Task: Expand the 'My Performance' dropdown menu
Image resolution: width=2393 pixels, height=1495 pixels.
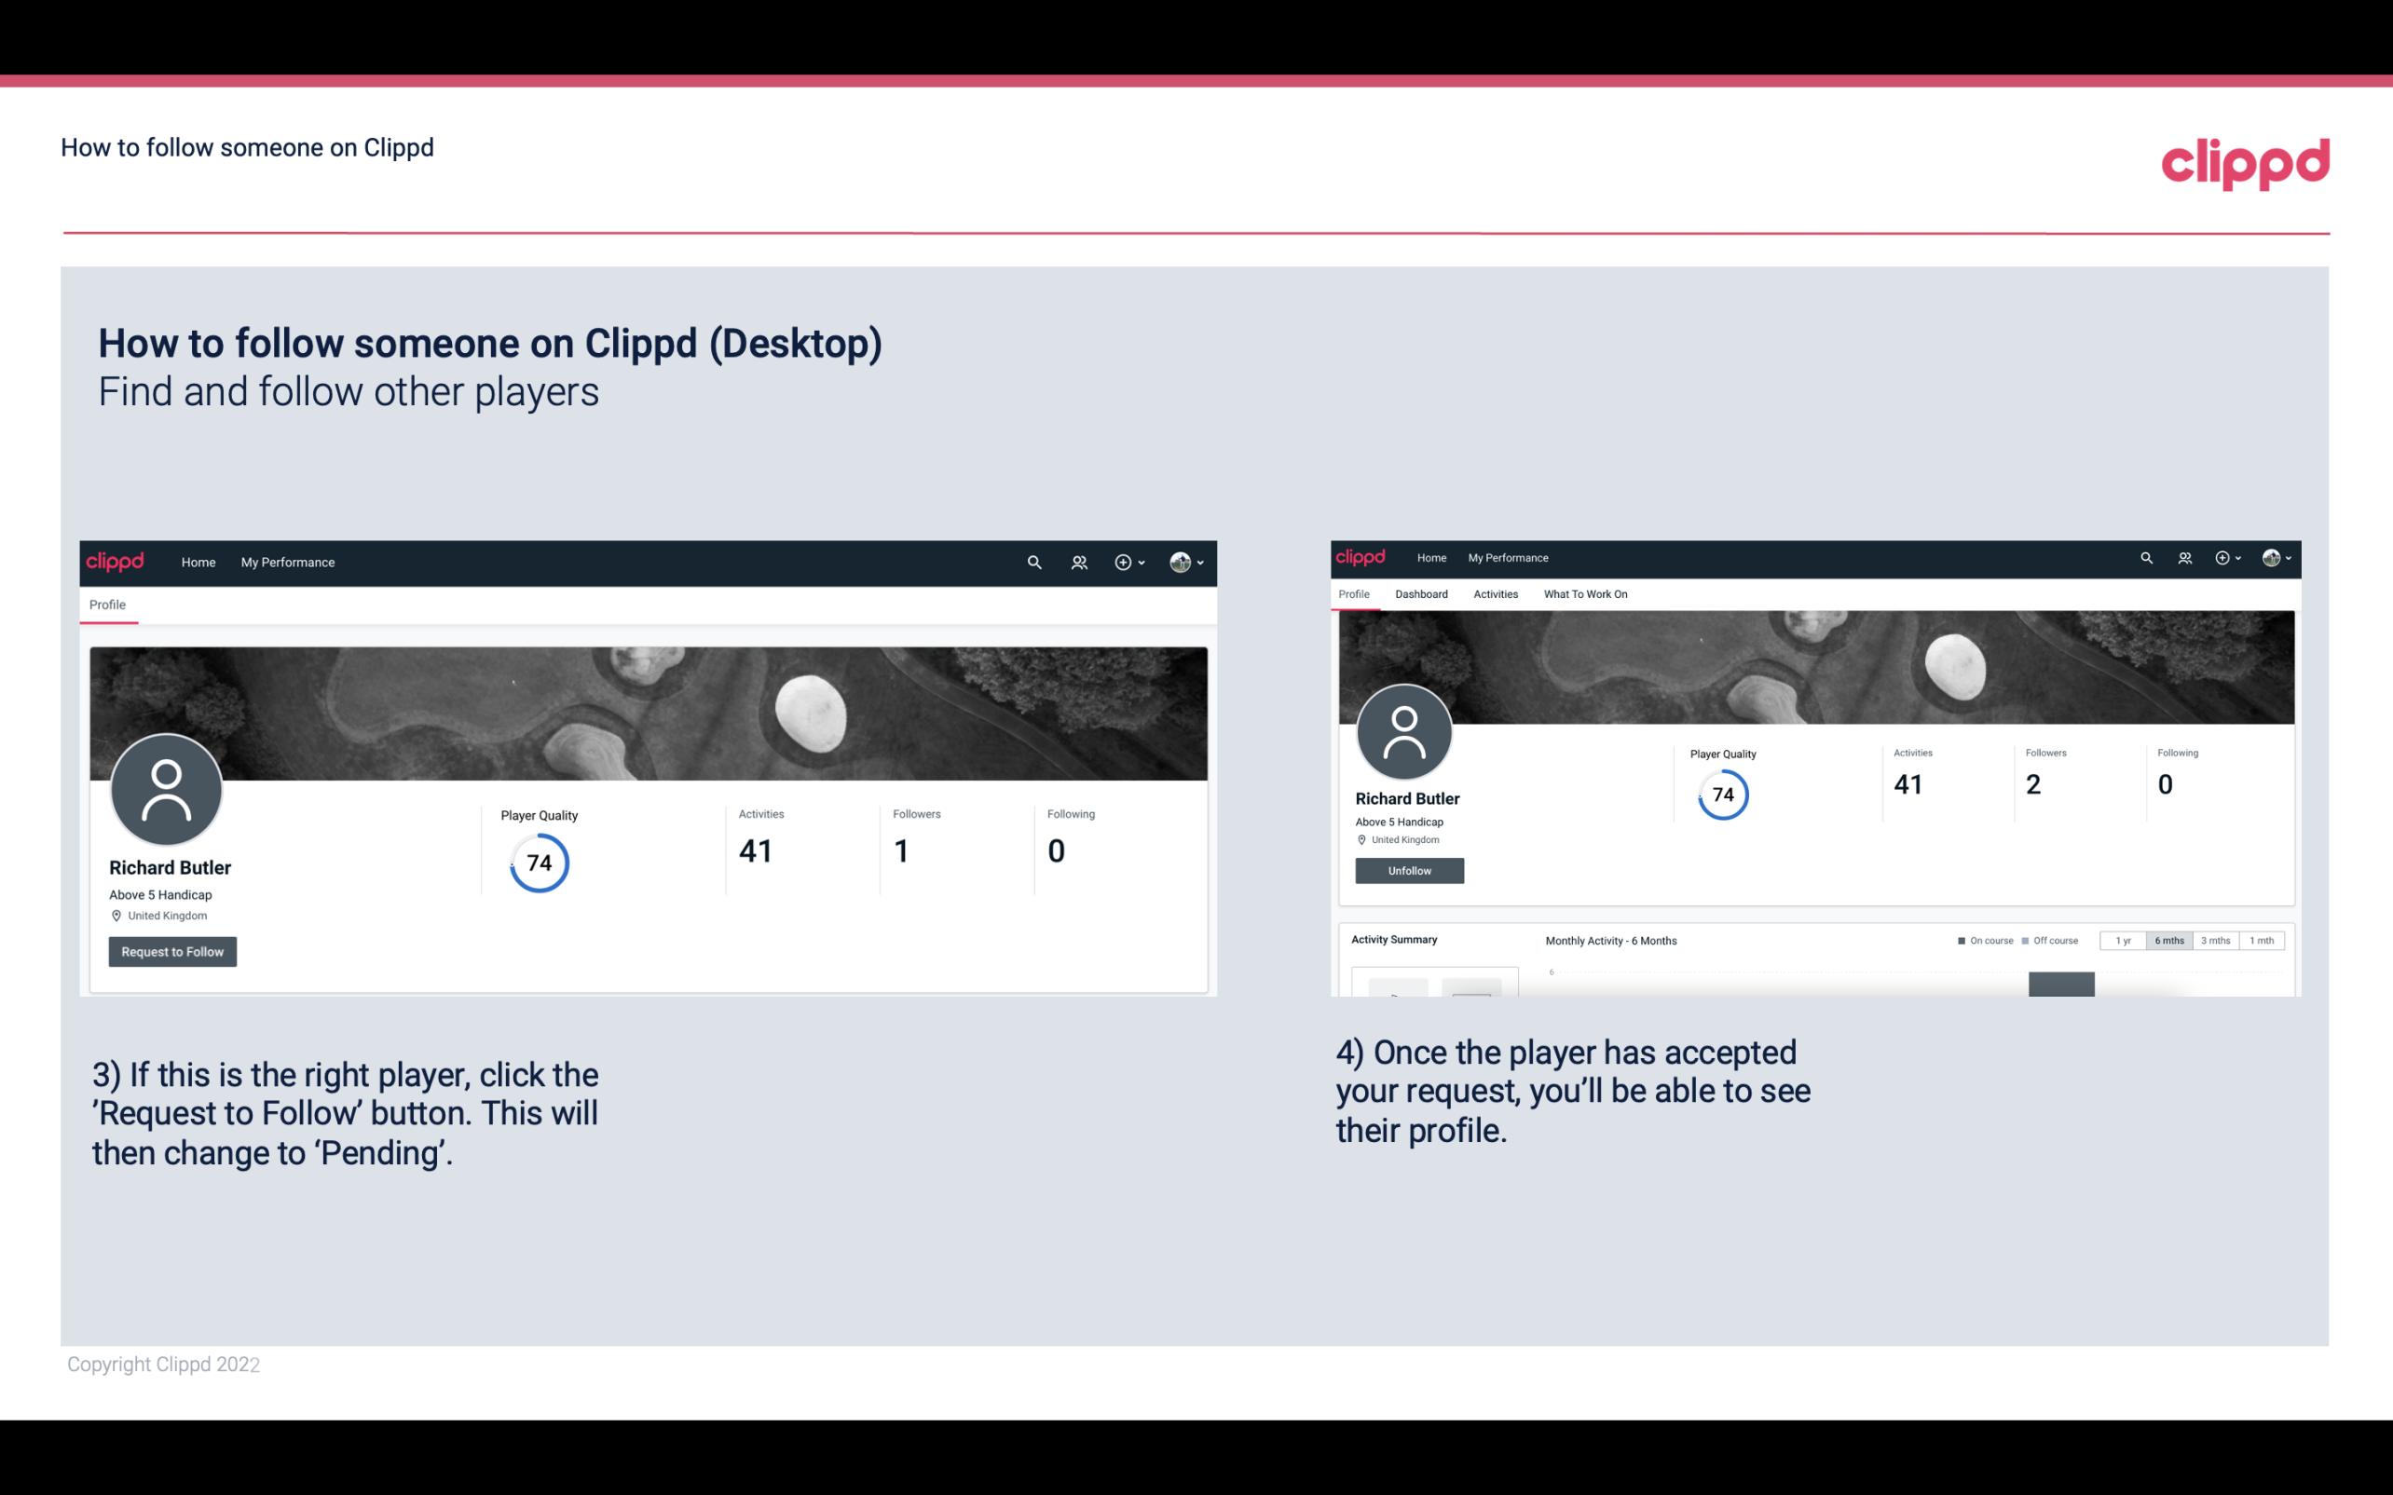Action: click(x=286, y=562)
